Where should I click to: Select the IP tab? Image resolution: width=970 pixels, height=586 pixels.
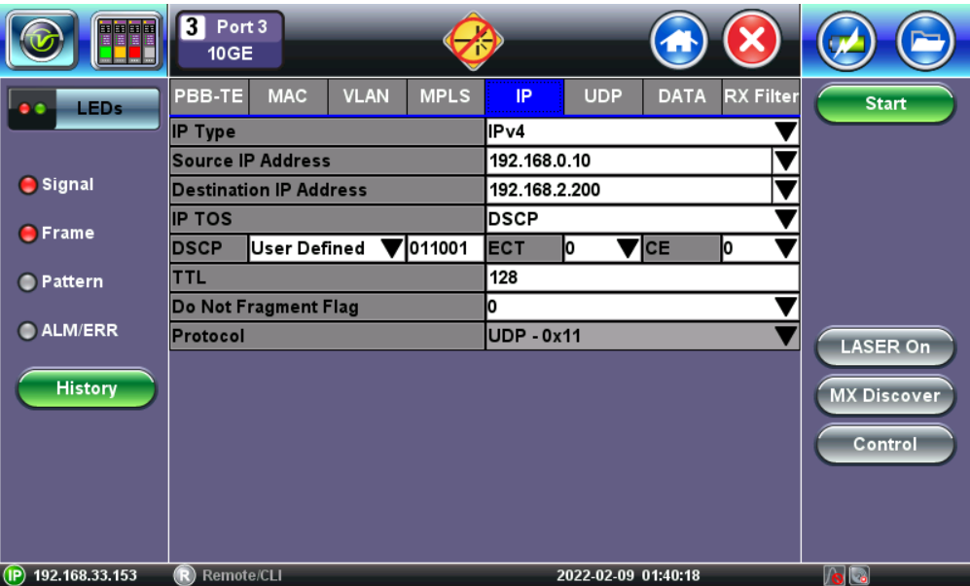524,96
